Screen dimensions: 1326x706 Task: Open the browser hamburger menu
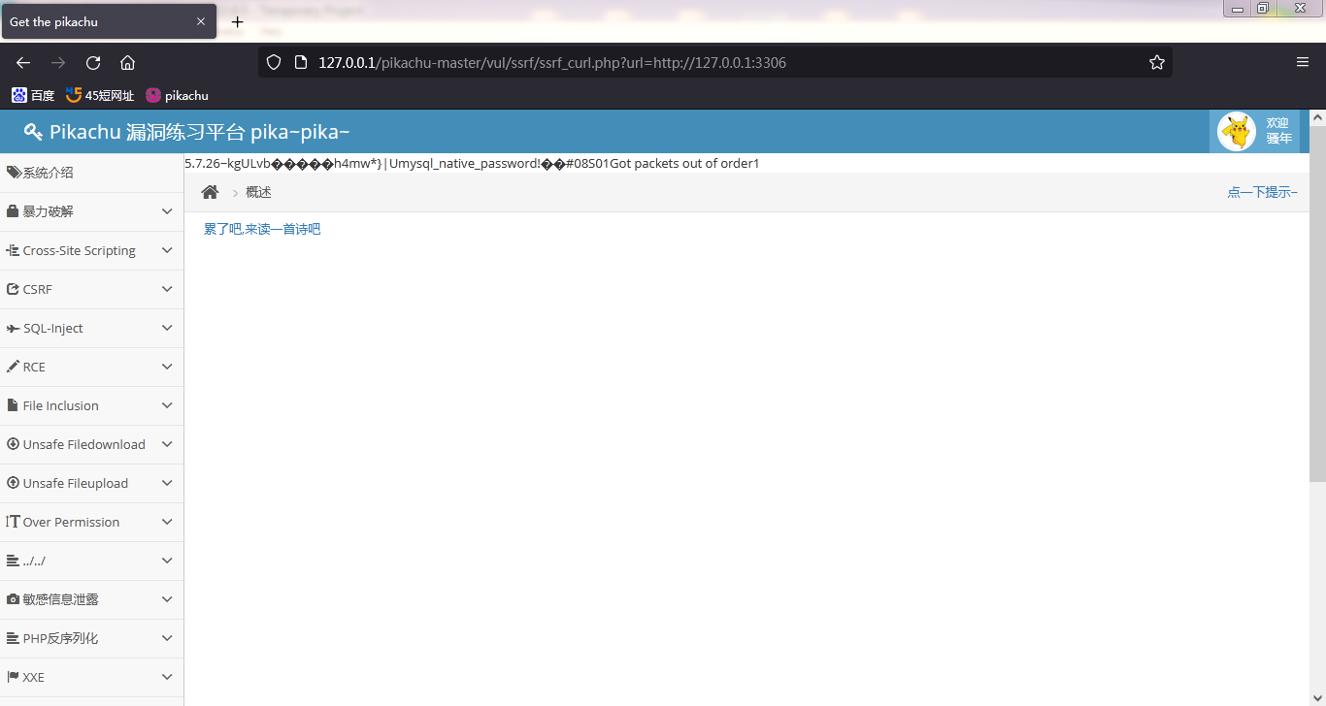(x=1302, y=61)
